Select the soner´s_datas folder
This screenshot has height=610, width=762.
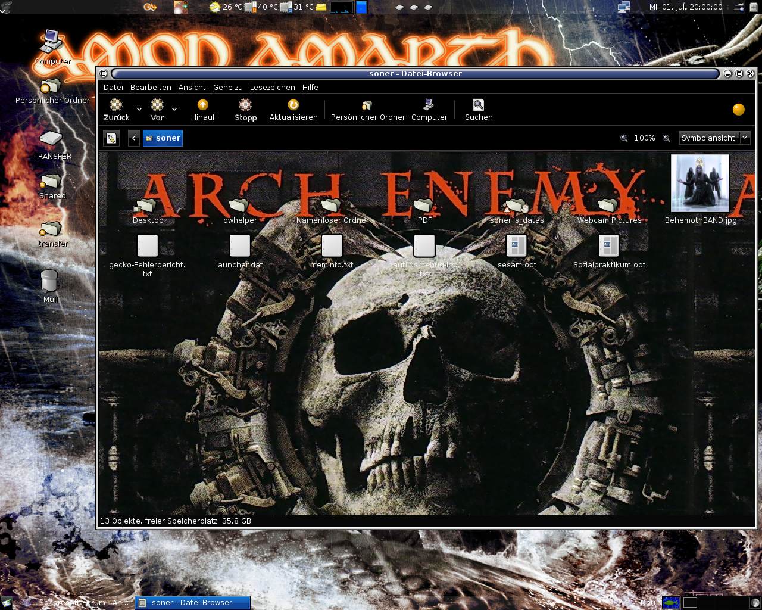(x=517, y=211)
